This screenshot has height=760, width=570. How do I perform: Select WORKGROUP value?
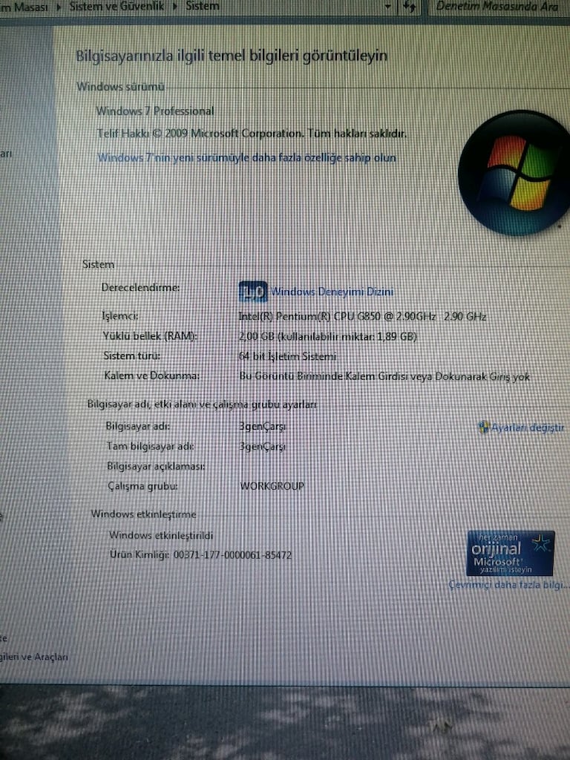(x=272, y=485)
